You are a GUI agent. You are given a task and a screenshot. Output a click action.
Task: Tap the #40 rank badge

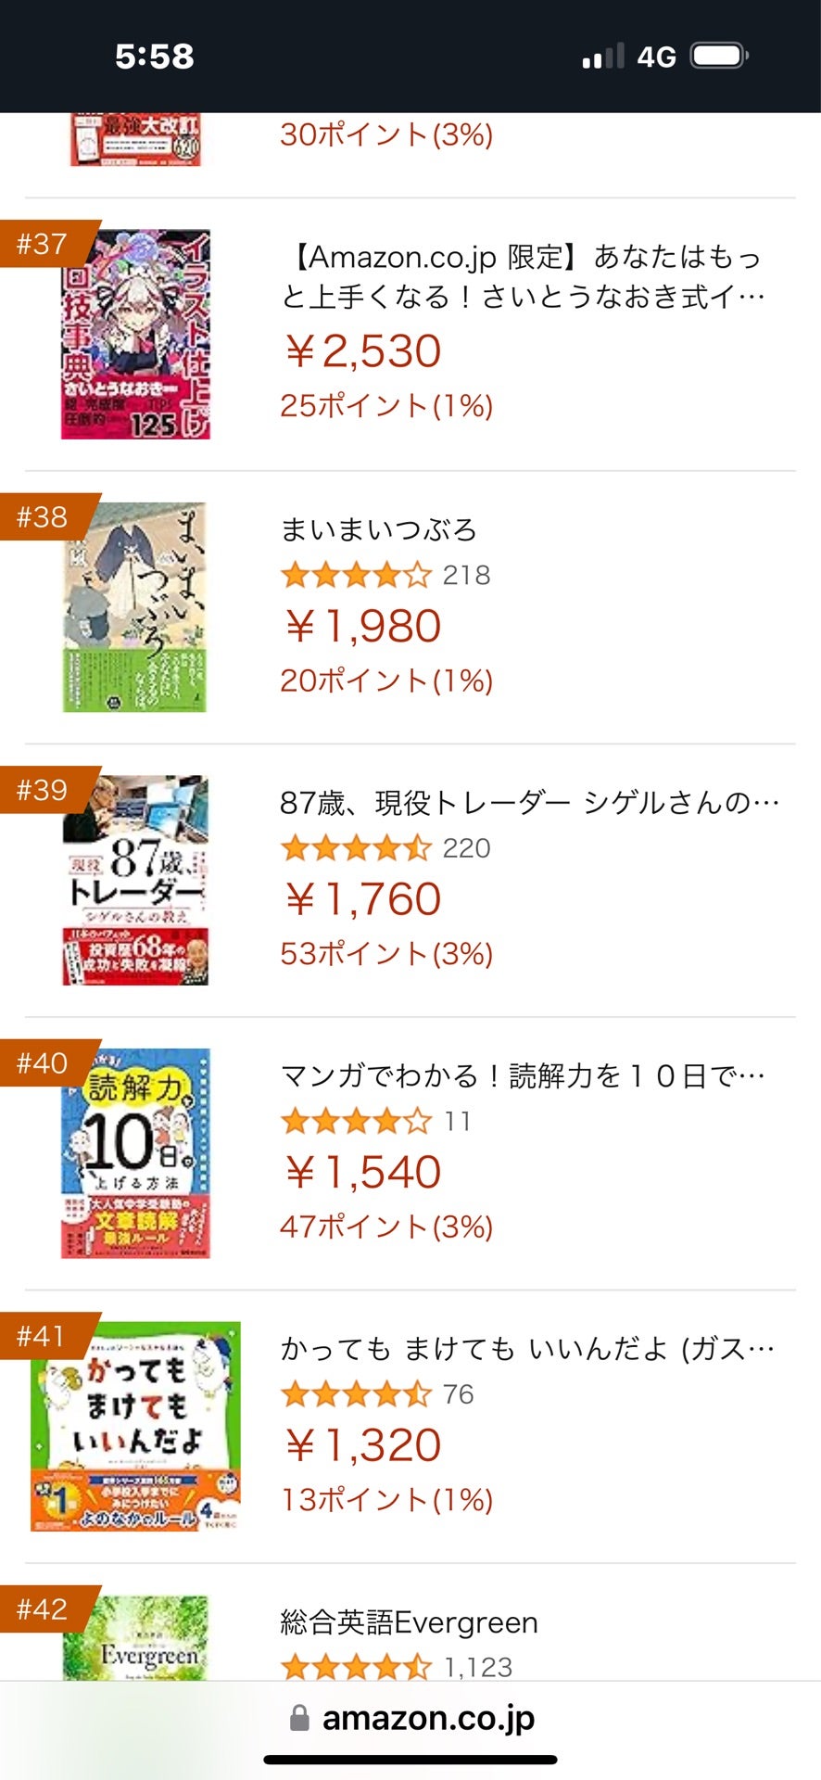(44, 1063)
